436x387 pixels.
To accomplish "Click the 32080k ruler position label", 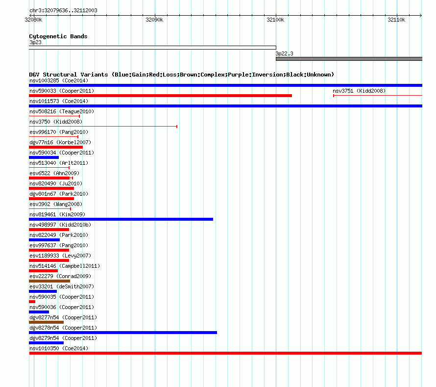I will [33, 20].
